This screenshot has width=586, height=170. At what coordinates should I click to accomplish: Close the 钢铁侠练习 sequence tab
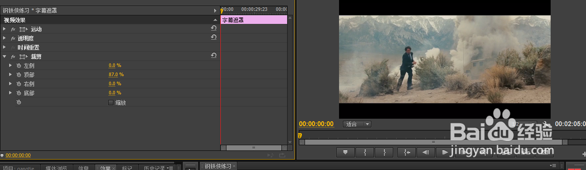(x=234, y=166)
